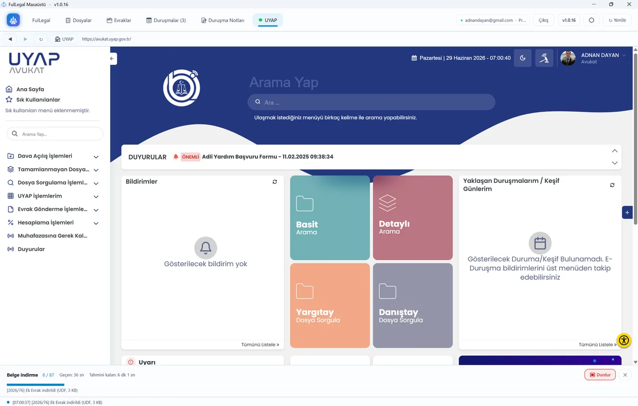Open the ADNAN DAYAN profile dropdown arrow
Image resolution: width=638 pixels, height=406 pixels.
point(624,55)
